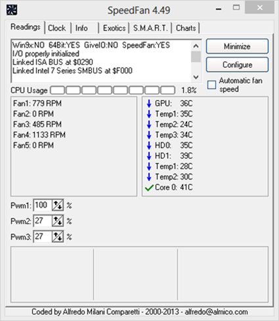The width and height of the screenshot is (279, 321).
Task: Click the blue arrow next to HD1
Action: point(149,156)
